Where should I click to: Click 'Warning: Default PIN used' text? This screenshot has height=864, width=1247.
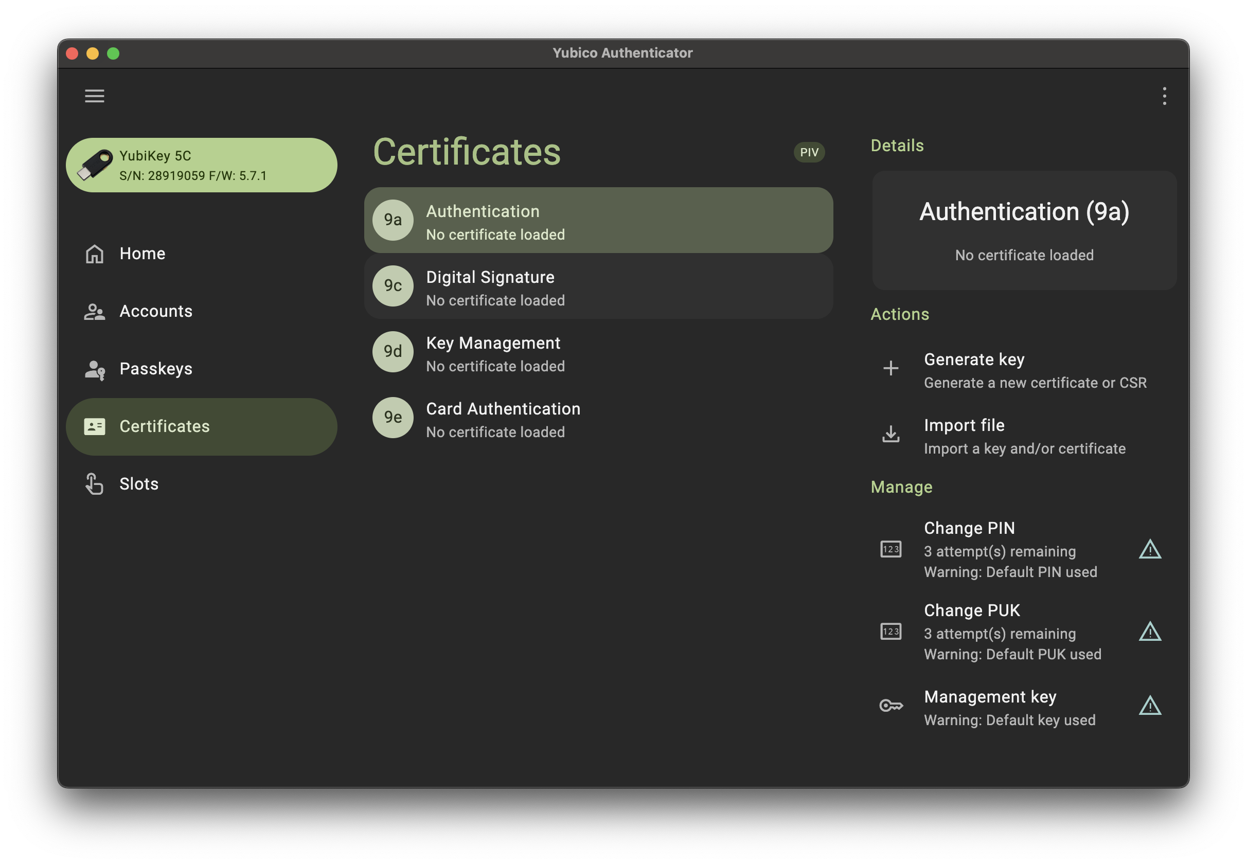pos(1010,572)
